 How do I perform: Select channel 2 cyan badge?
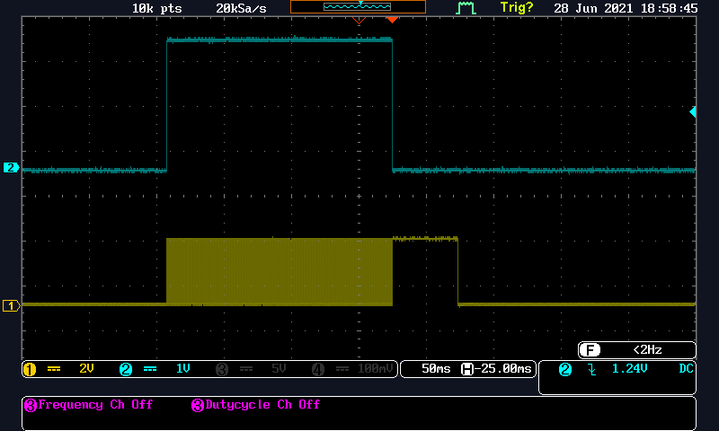click(x=126, y=369)
